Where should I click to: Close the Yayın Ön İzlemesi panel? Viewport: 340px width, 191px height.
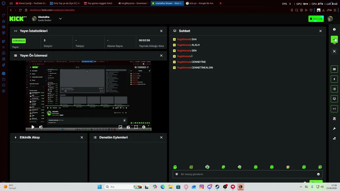(161, 55)
